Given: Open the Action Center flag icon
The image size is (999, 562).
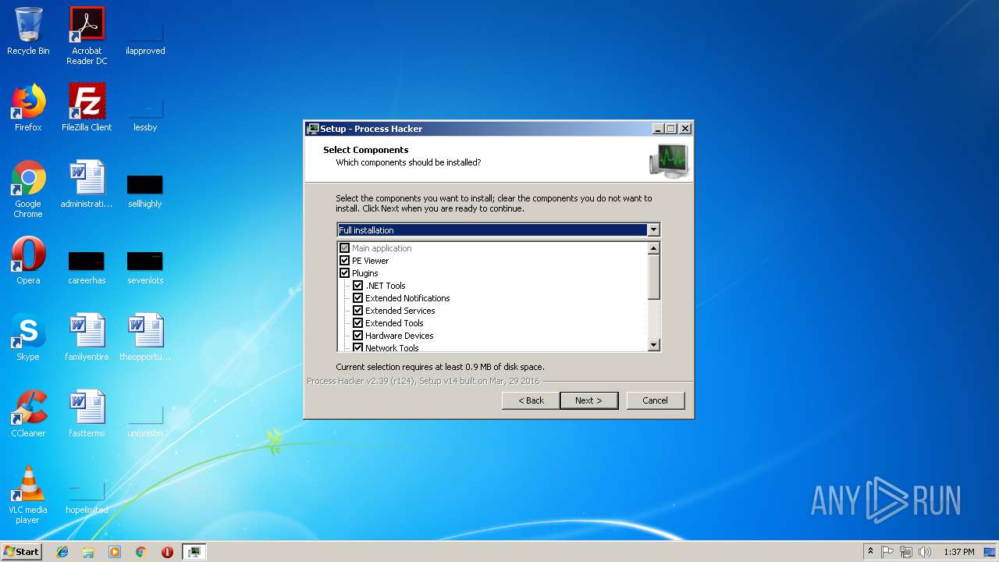Looking at the screenshot, I should tap(887, 552).
